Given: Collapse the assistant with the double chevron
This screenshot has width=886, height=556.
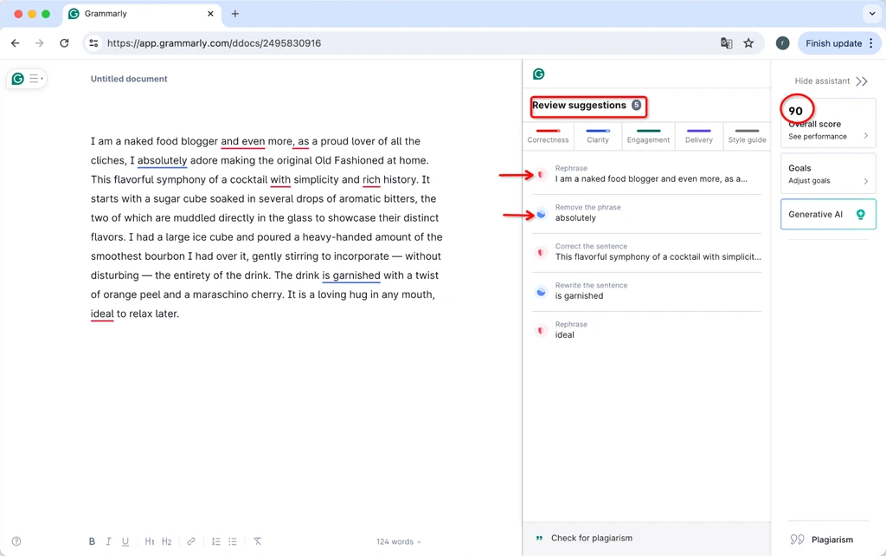Looking at the screenshot, I should tap(861, 81).
